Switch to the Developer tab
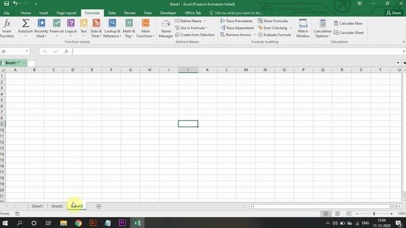Image resolution: width=406 pixels, height=228 pixels. (x=168, y=13)
